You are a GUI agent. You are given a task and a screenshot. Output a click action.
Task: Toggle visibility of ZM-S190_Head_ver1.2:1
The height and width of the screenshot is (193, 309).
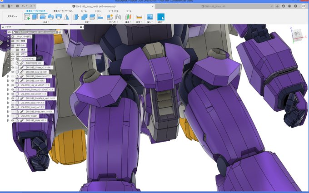pyautogui.click(x=13, y=107)
